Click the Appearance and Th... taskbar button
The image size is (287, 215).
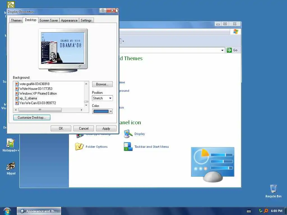coord(39,211)
